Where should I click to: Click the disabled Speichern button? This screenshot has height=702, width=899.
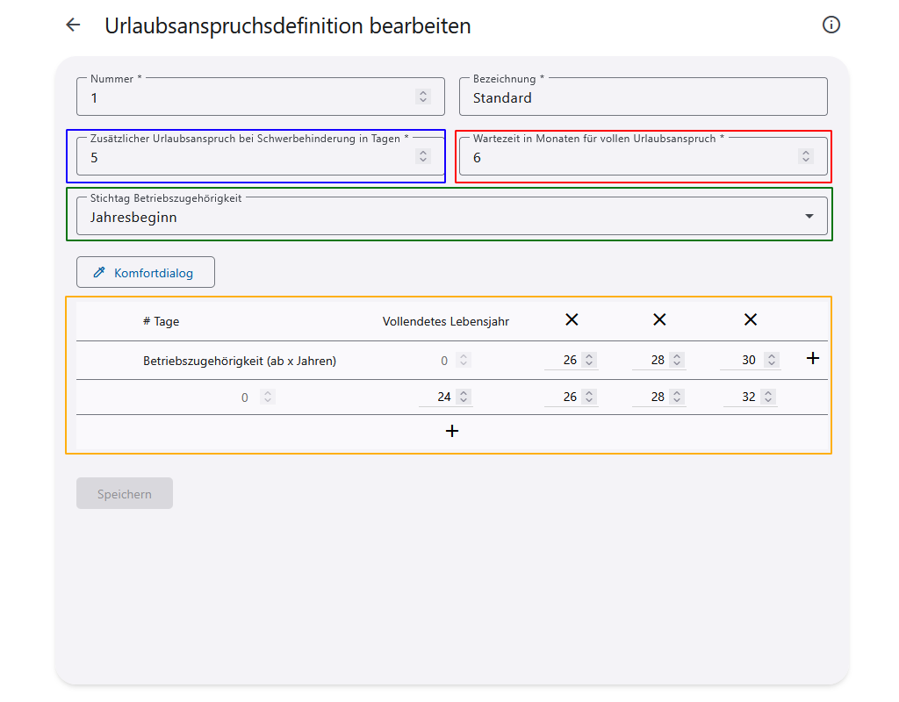click(x=125, y=494)
